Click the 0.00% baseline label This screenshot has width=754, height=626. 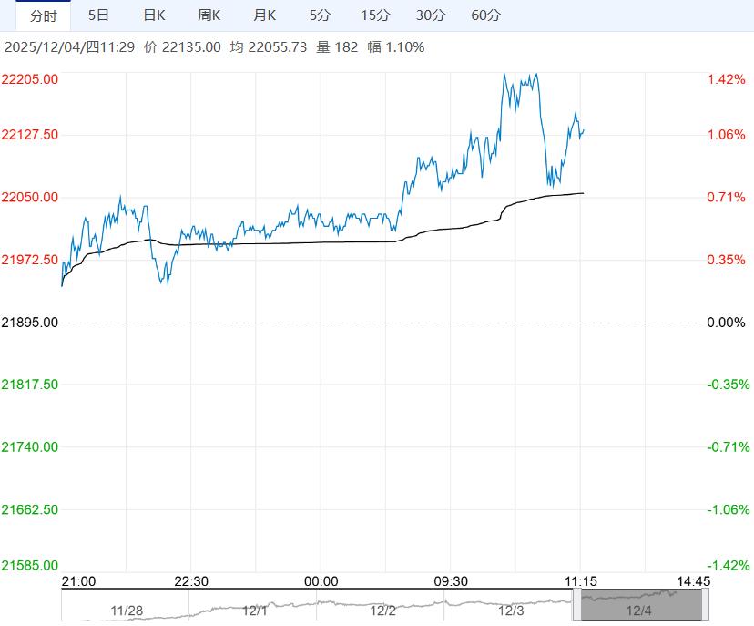click(x=726, y=323)
